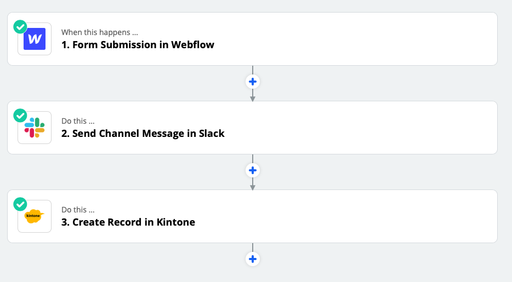Click the Kintone app icon
The image size is (512, 282).
pos(35,216)
